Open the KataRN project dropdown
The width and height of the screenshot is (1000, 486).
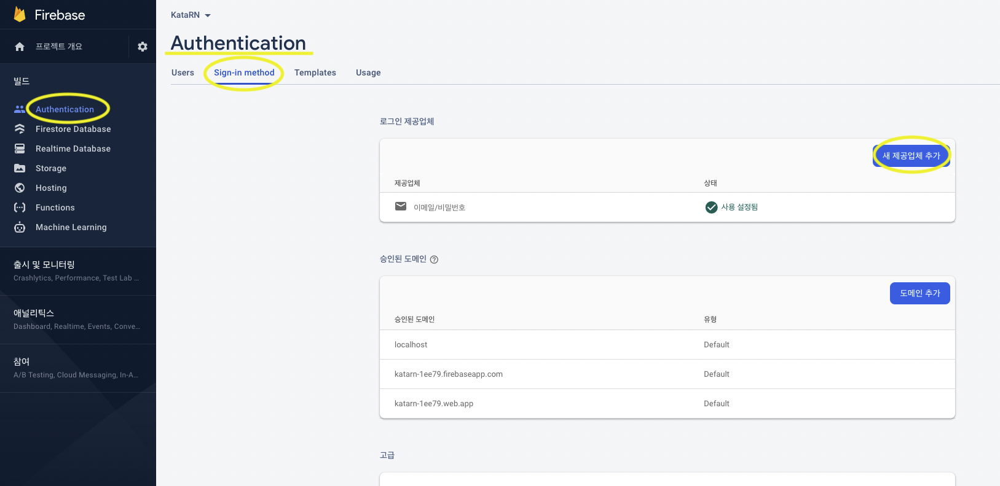tap(191, 15)
